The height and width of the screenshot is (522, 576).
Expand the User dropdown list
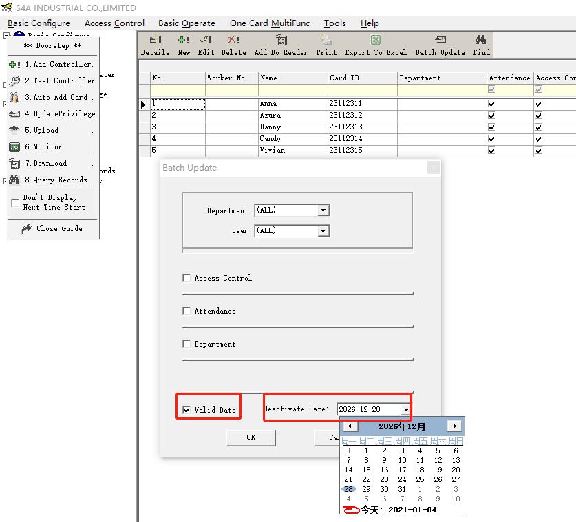click(x=323, y=231)
